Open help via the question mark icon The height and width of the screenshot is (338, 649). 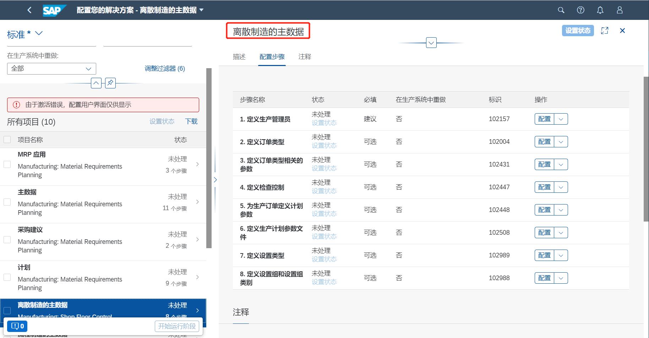[580, 10]
